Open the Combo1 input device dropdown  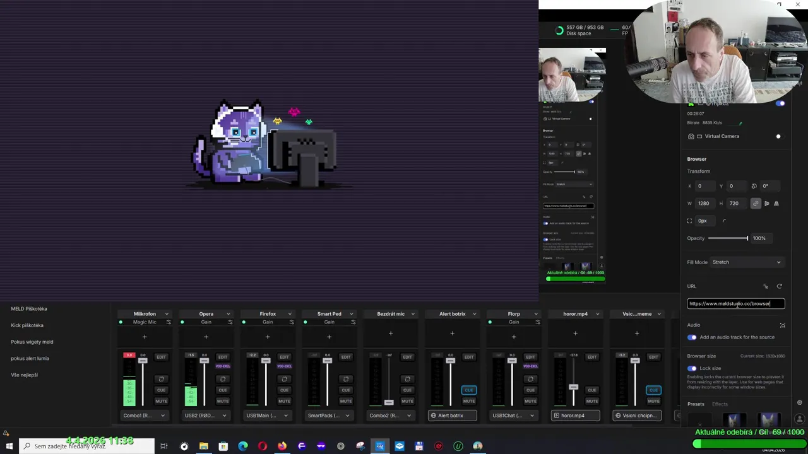(x=145, y=416)
